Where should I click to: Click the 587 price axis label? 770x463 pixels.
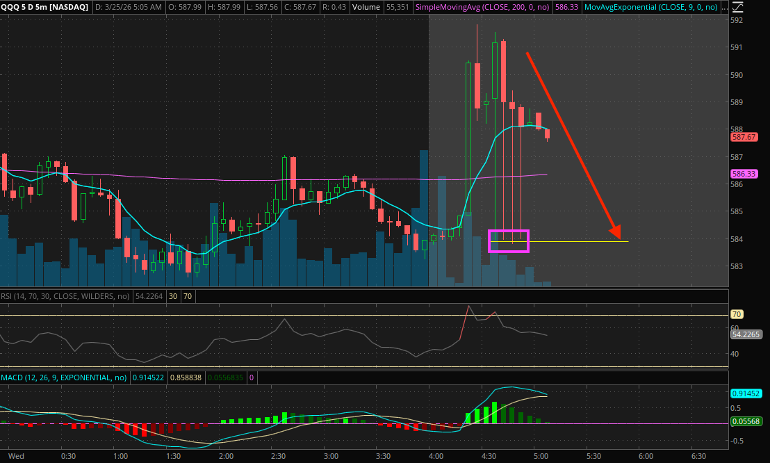tap(737, 157)
